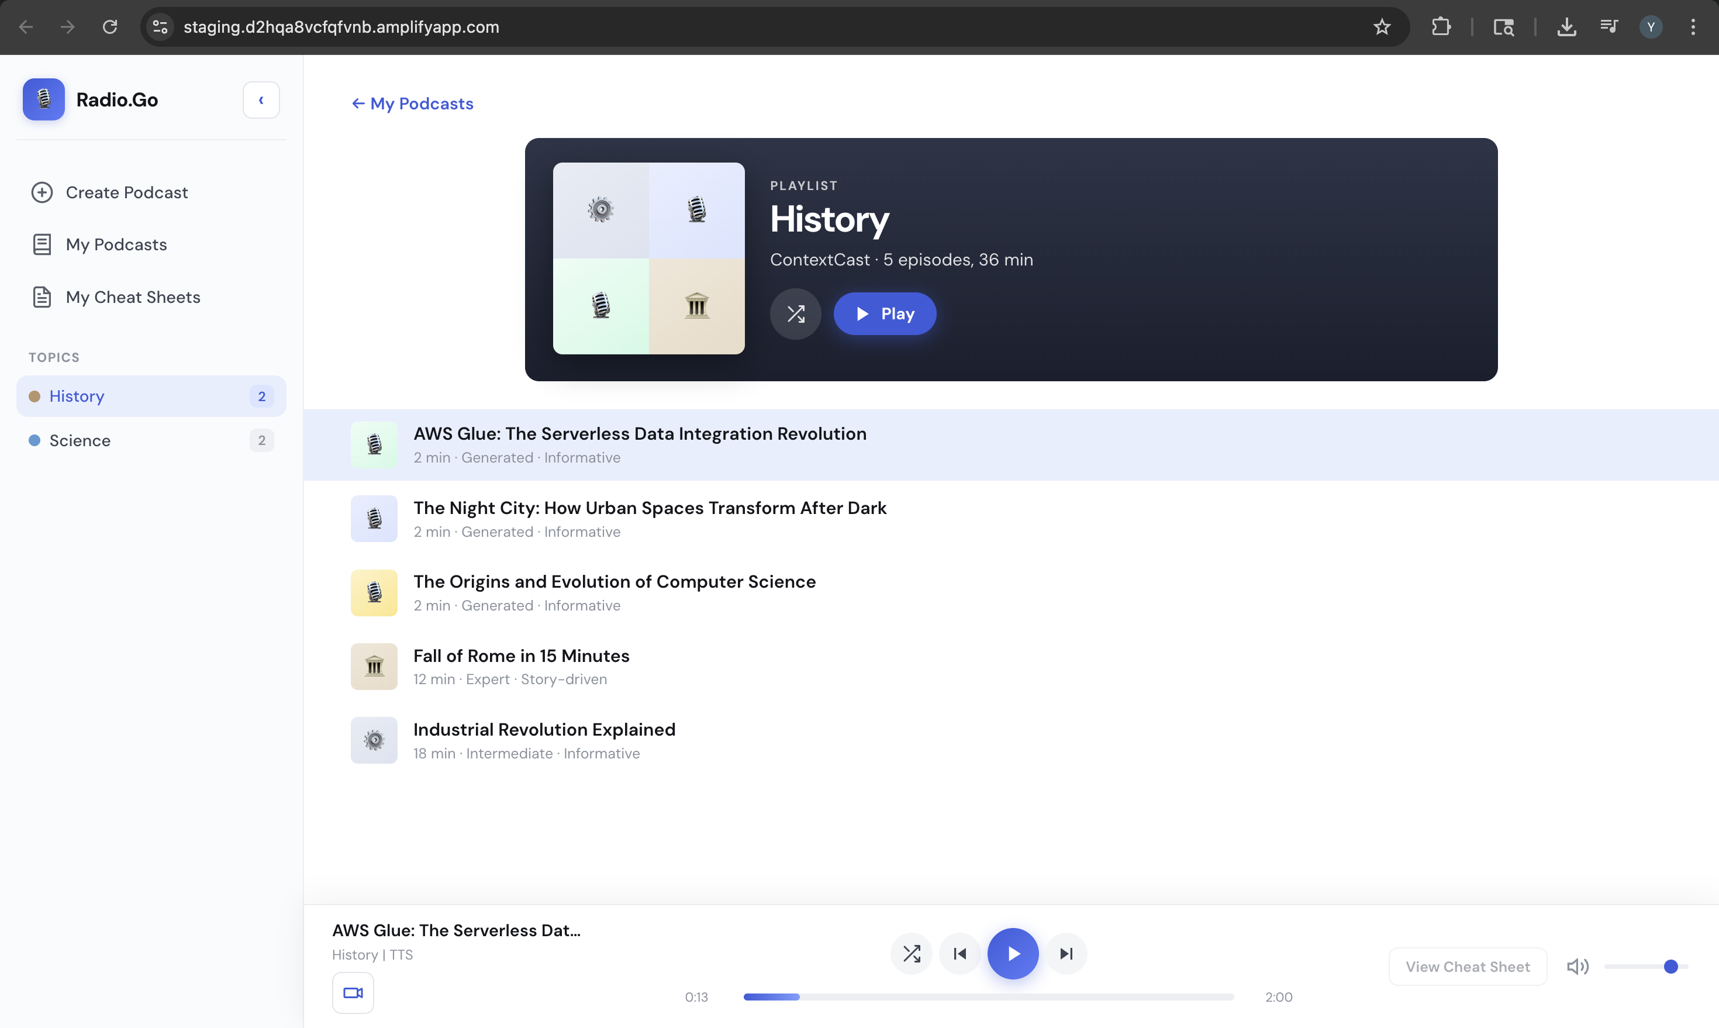Open My Cheat Sheets in sidebar
Viewport: 1719px width, 1028px height.
tap(133, 297)
